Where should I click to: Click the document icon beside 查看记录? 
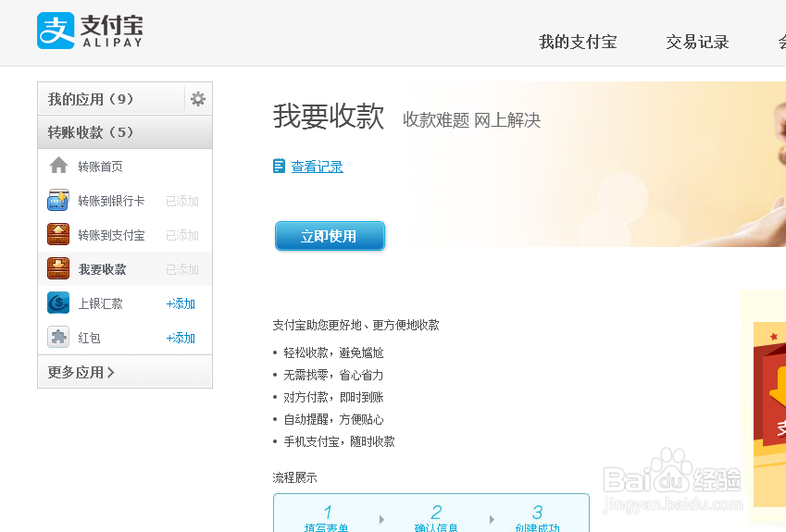coord(279,166)
